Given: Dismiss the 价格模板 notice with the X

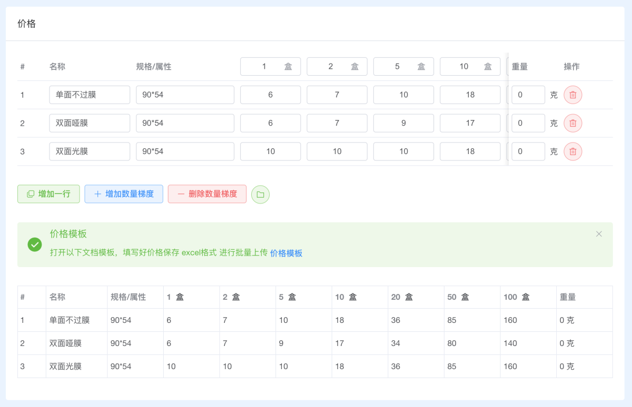Looking at the screenshot, I should click(599, 233).
